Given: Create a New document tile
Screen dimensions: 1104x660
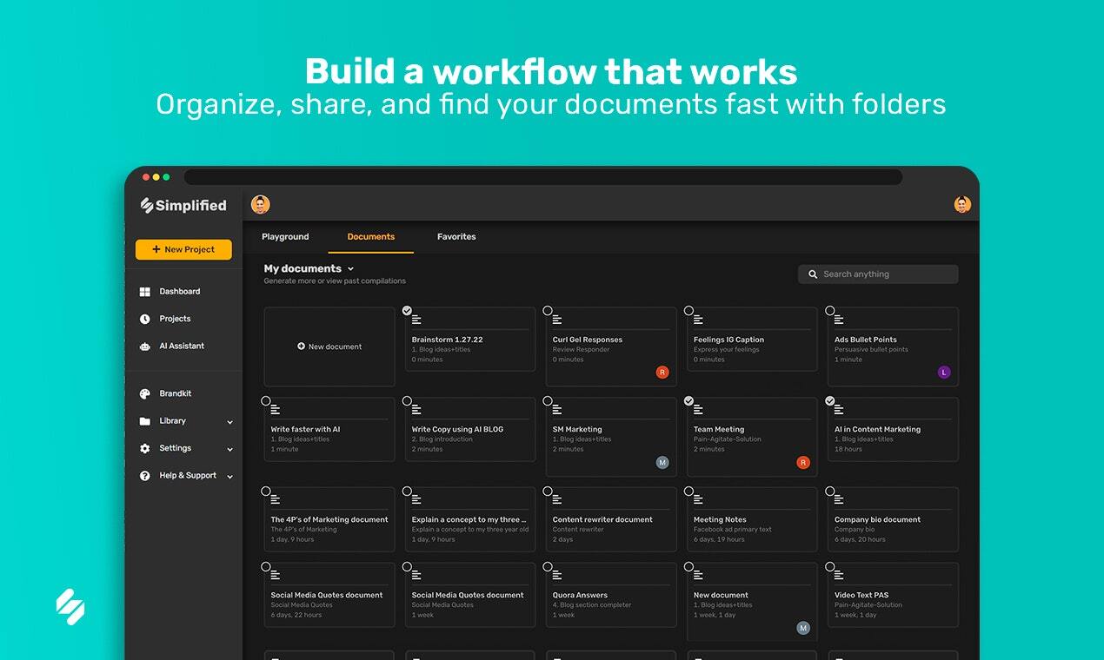Looking at the screenshot, I should point(329,346).
